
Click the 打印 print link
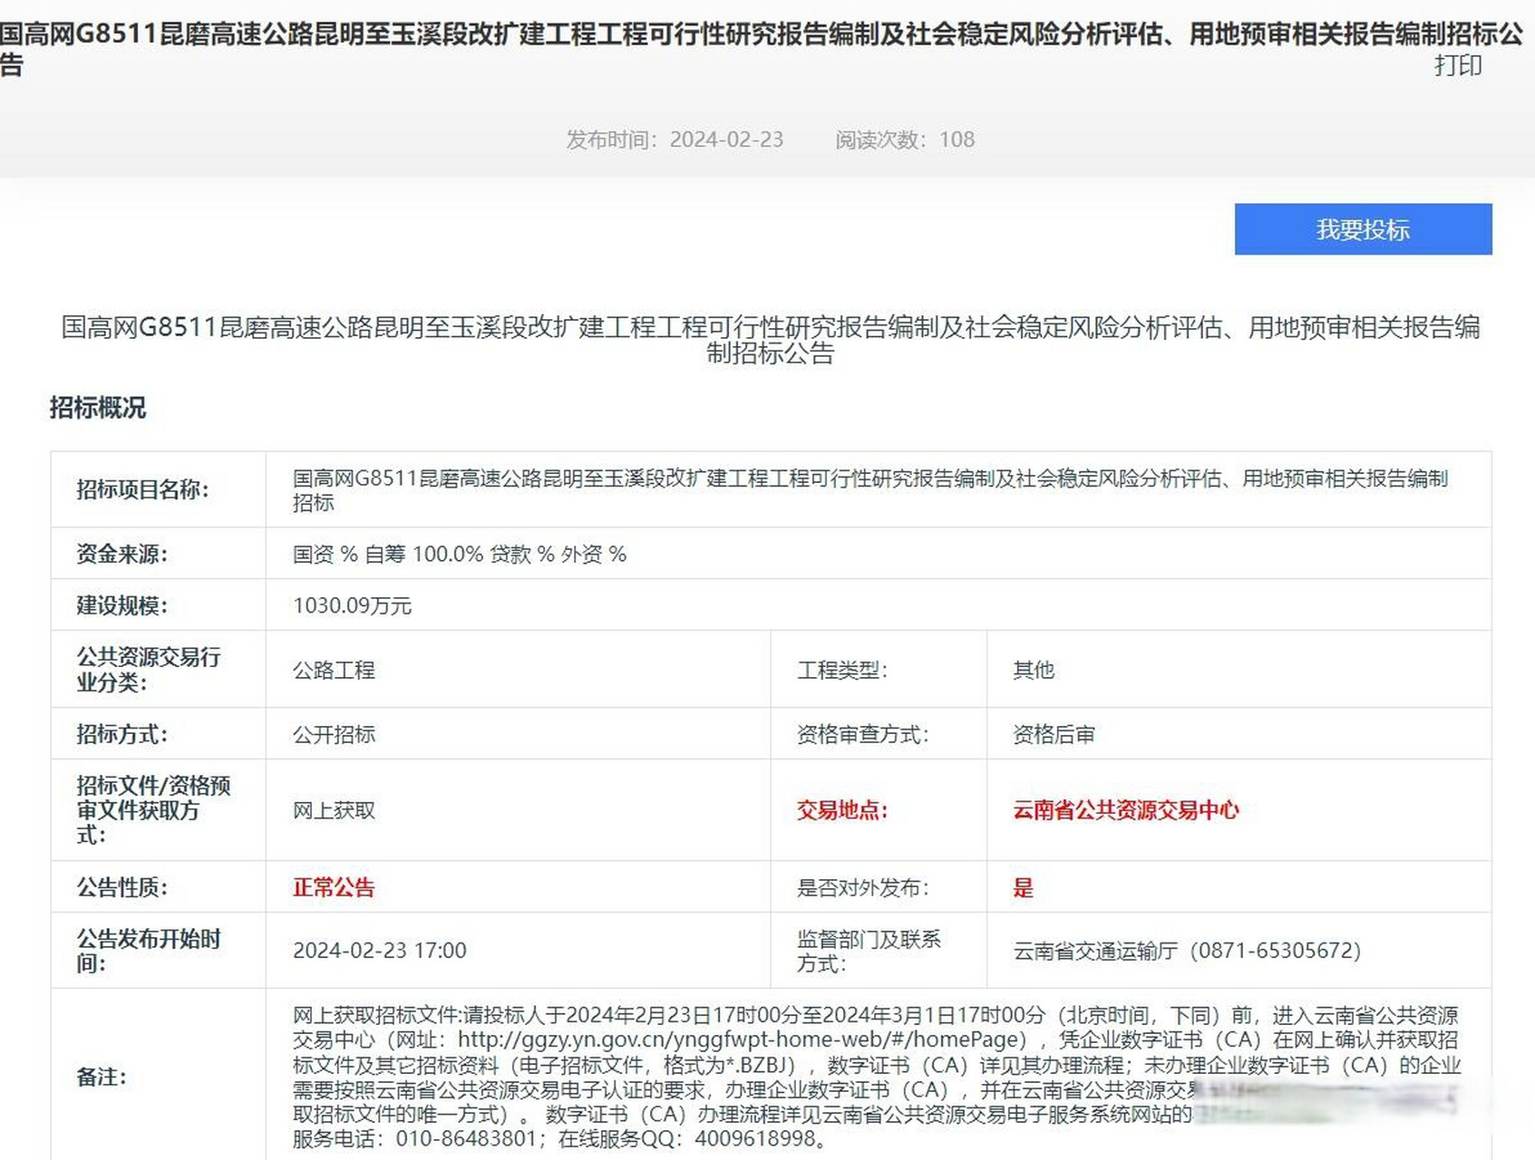[x=1458, y=65]
